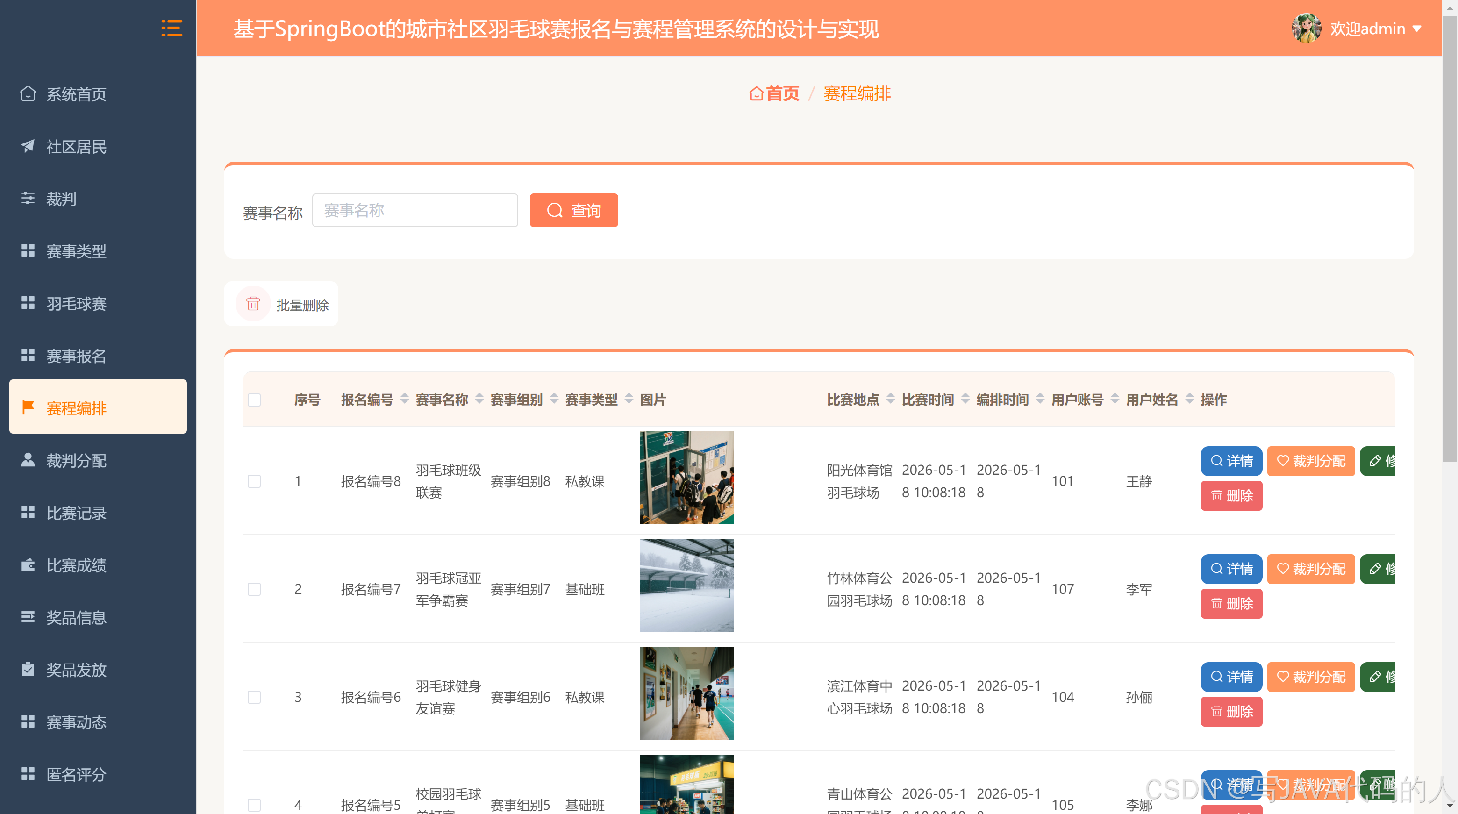Click the magnifier icon inside 查询 button
Image resolution: width=1458 pixels, height=814 pixels.
555,211
